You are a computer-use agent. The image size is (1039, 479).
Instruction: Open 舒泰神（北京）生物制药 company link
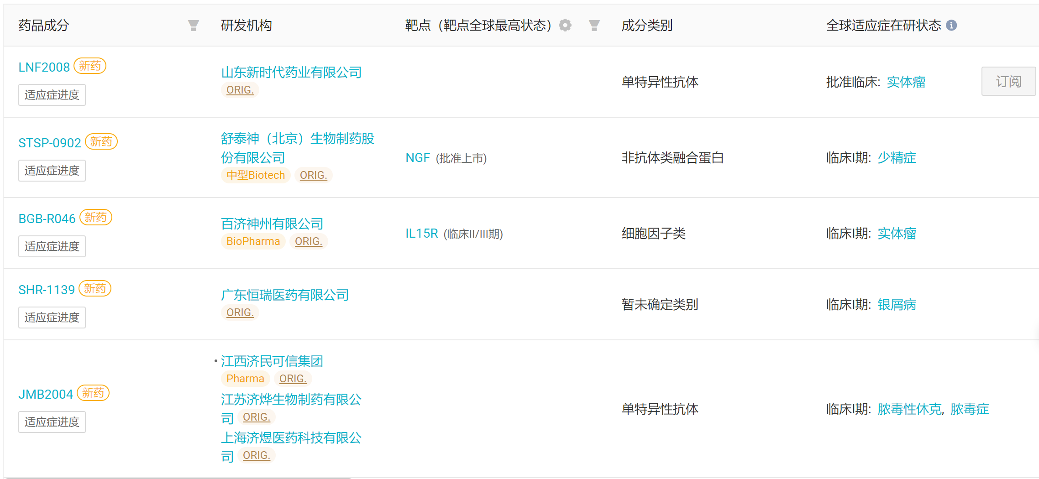(298, 148)
